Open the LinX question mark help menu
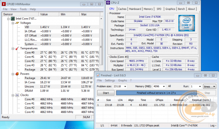Viewport: 219px width, 129px height. [131, 80]
